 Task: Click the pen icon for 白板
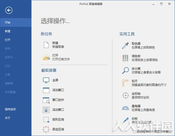pos(125,120)
